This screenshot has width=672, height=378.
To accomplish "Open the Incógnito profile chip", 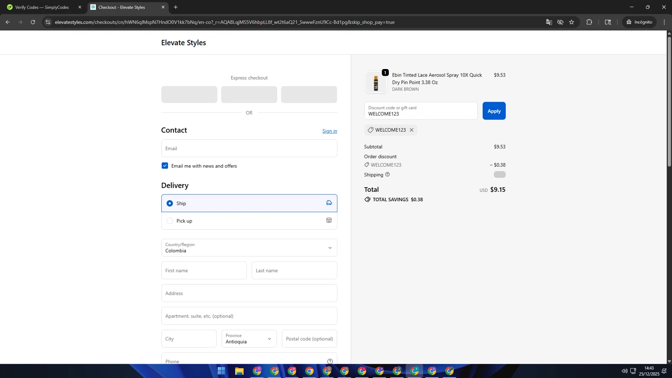I will tap(640, 22).
